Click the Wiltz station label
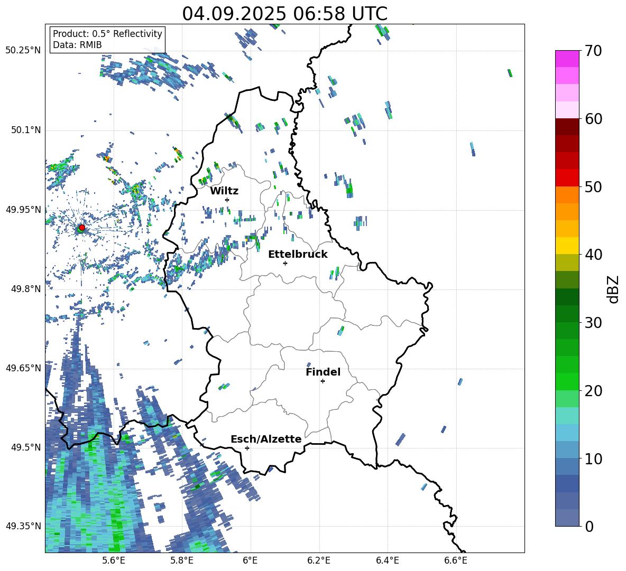 [224, 191]
